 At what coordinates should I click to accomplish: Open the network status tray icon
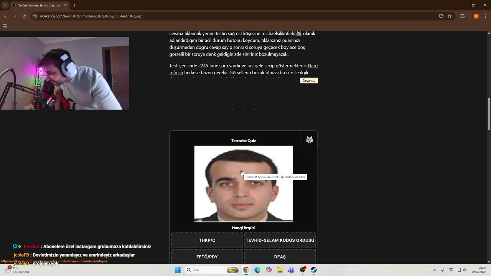coord(459,270)
